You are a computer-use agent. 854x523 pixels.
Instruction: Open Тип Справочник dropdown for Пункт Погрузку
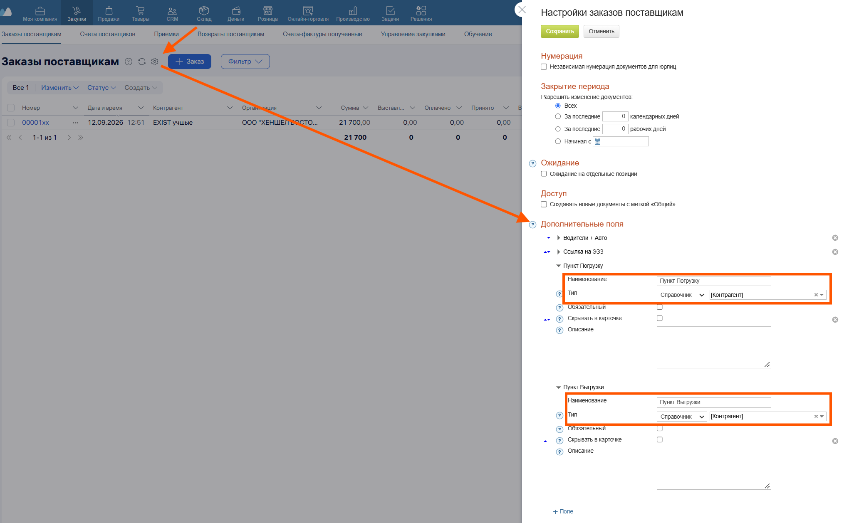pyautogui.click(x=682, y=295)
